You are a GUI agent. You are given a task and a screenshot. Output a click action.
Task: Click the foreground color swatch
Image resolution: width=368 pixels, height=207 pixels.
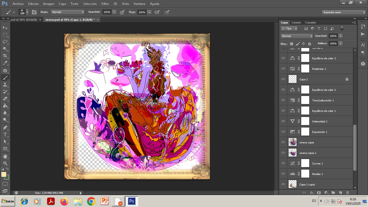[4, 175]
